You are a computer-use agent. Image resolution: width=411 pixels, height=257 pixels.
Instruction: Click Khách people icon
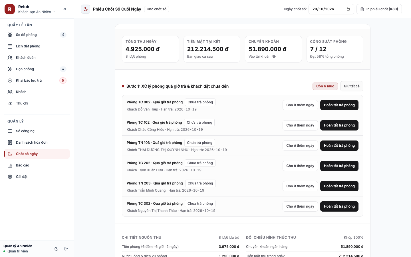click(10, 92)
